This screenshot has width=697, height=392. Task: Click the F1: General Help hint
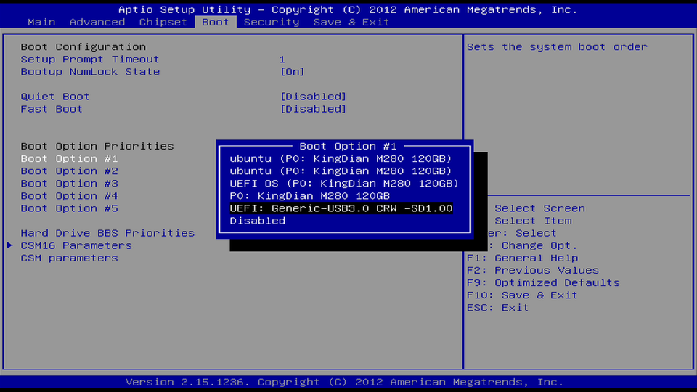[522, 258]
